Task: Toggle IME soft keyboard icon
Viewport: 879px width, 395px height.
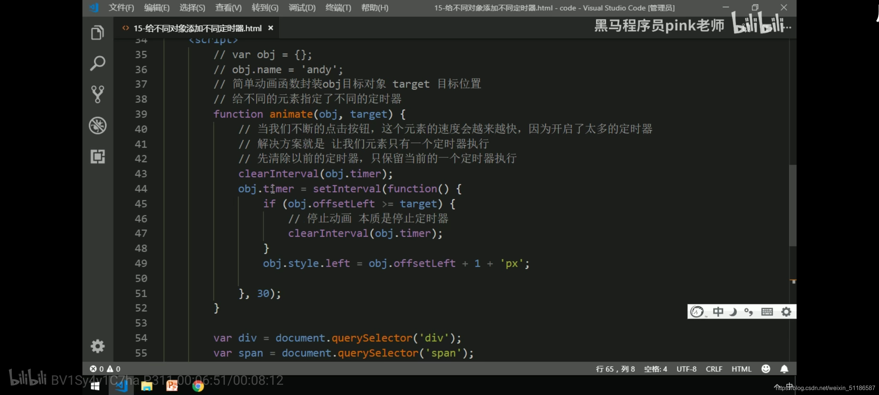Action: coord(767,312)
